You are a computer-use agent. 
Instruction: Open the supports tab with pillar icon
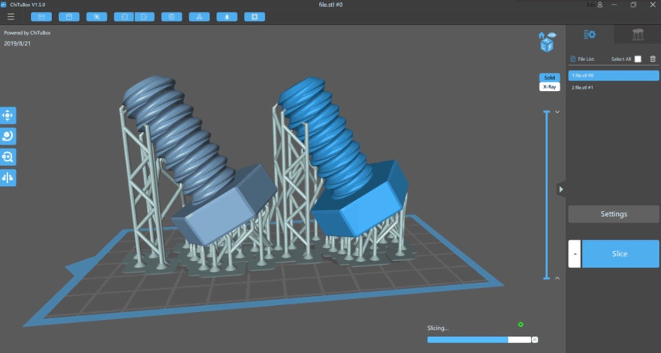(637, 35)
